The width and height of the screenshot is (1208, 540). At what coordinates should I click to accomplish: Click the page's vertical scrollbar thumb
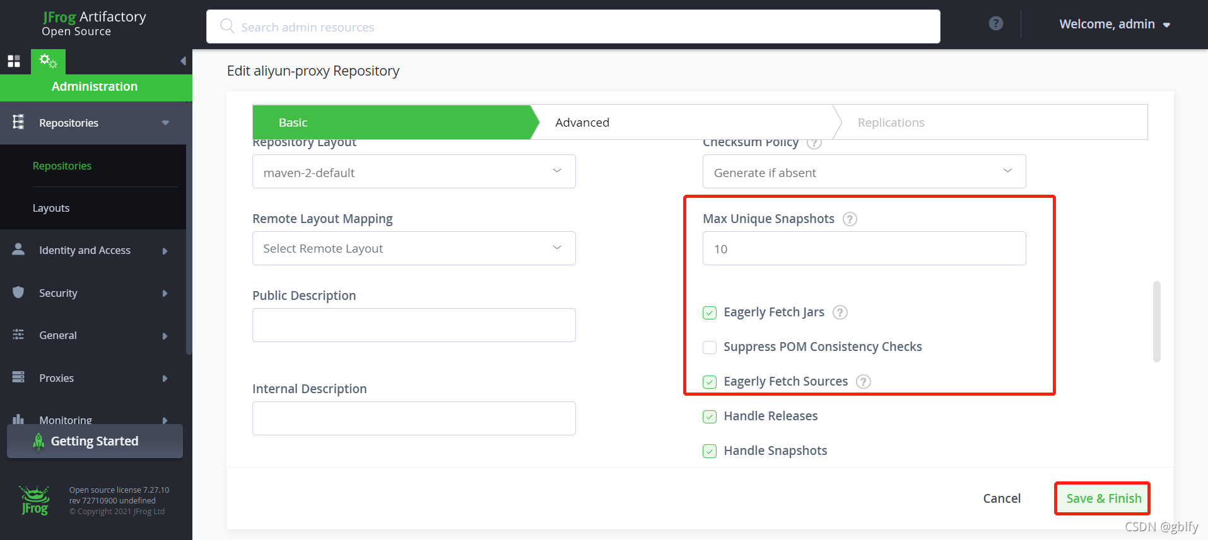point(1156,321)
